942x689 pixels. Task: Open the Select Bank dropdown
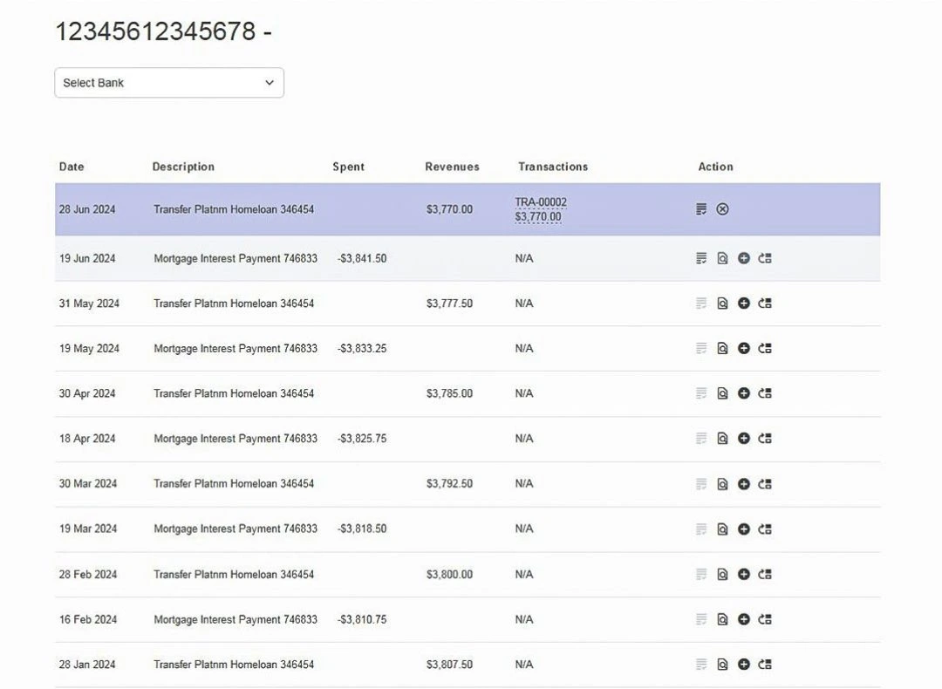(x=169, y=83)
